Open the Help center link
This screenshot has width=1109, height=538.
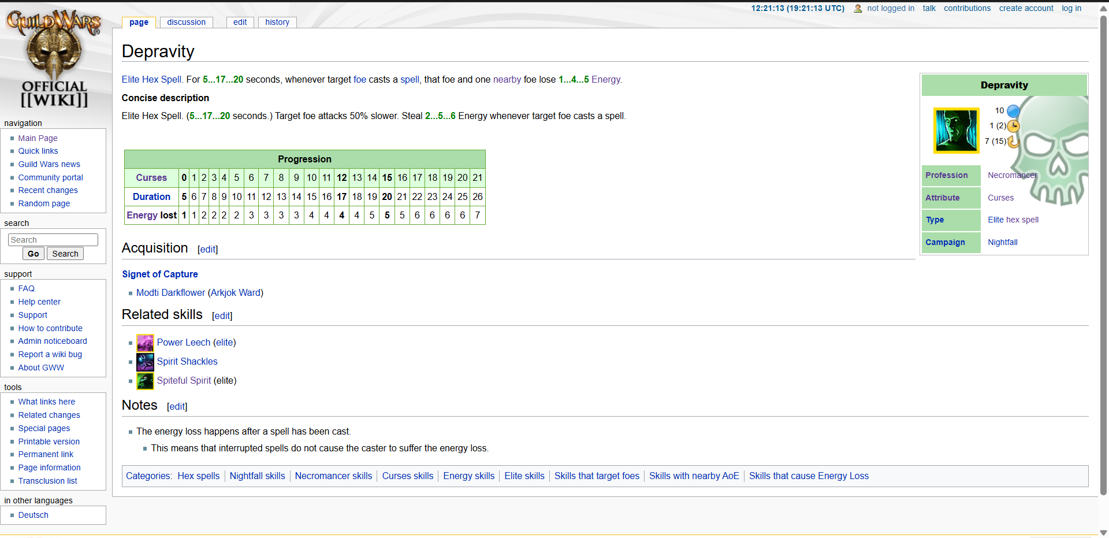pyautogui.click(x=39, y=302)
